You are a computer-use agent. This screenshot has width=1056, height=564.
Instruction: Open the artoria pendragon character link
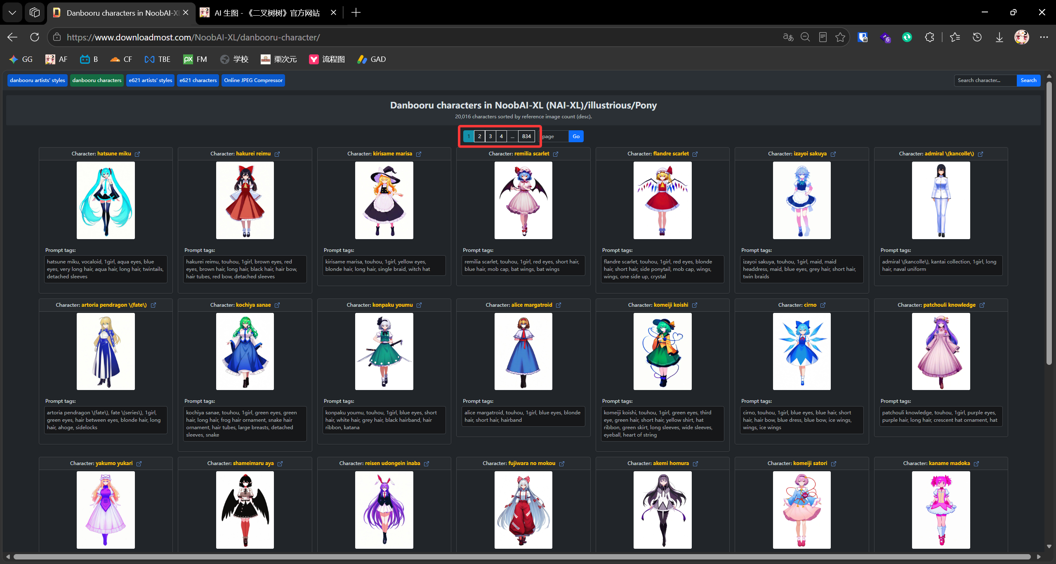point(114,305)
